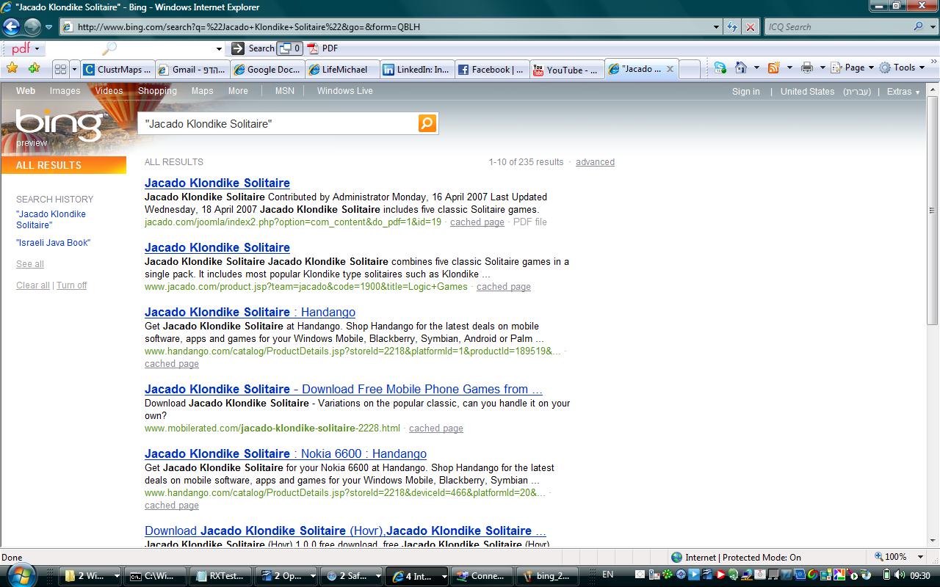
Task: Open the ICQ search provider dropdown
Action: 933,27
